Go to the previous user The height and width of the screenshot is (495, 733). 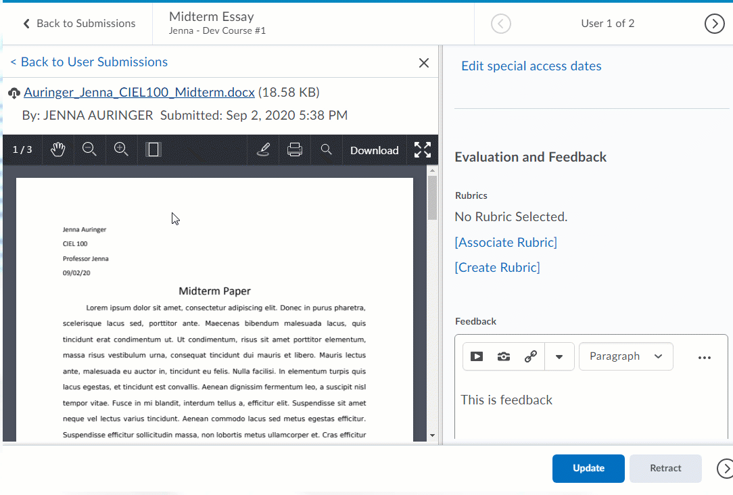500,24
